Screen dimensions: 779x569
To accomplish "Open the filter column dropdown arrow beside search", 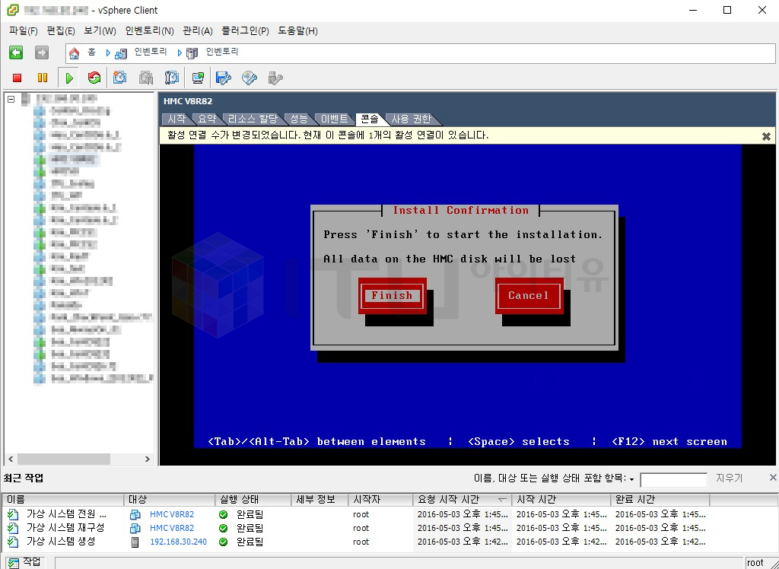I will [631, 479].
